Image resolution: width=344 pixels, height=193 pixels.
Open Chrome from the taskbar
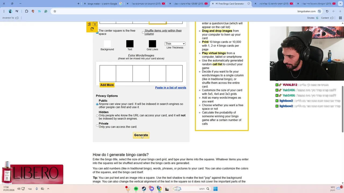coord(159,189)
